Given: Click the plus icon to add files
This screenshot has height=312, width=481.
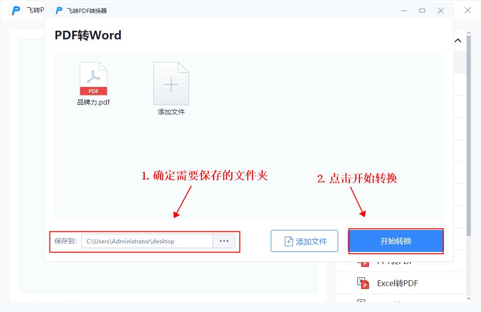Looking at the screenshot, I should (x=171, y=84).
